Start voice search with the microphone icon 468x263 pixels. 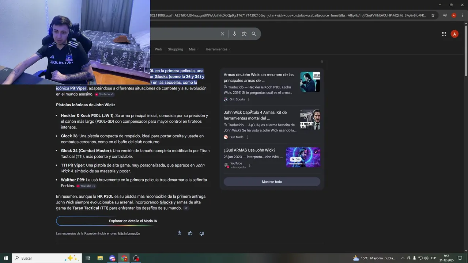[234, 34]
